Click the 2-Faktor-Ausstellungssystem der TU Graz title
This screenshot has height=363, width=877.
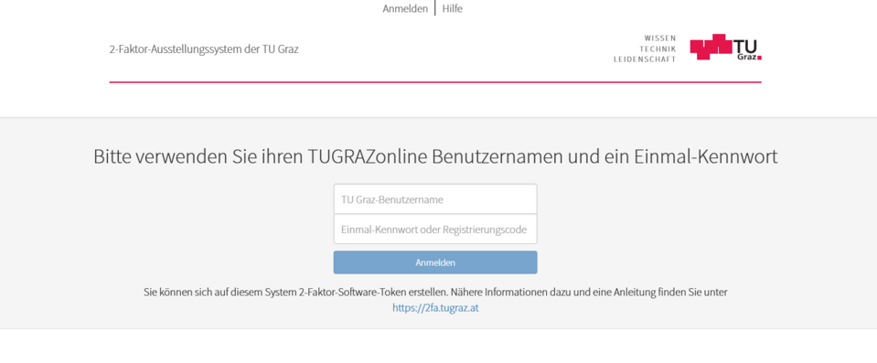(x=204, y=49)
